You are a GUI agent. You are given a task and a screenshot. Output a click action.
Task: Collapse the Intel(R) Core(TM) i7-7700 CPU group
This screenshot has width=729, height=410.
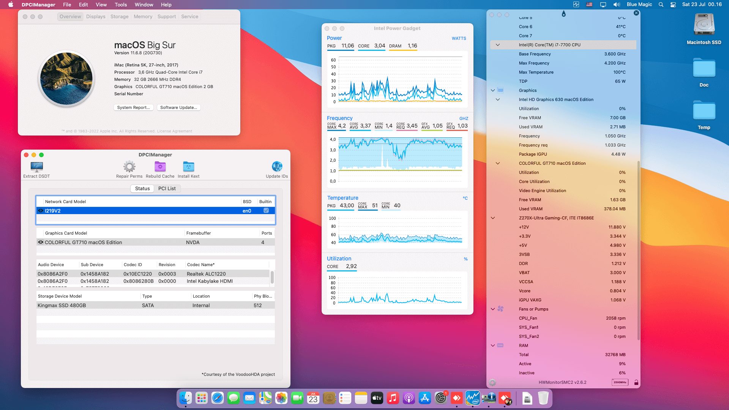[x=498, y=45]
